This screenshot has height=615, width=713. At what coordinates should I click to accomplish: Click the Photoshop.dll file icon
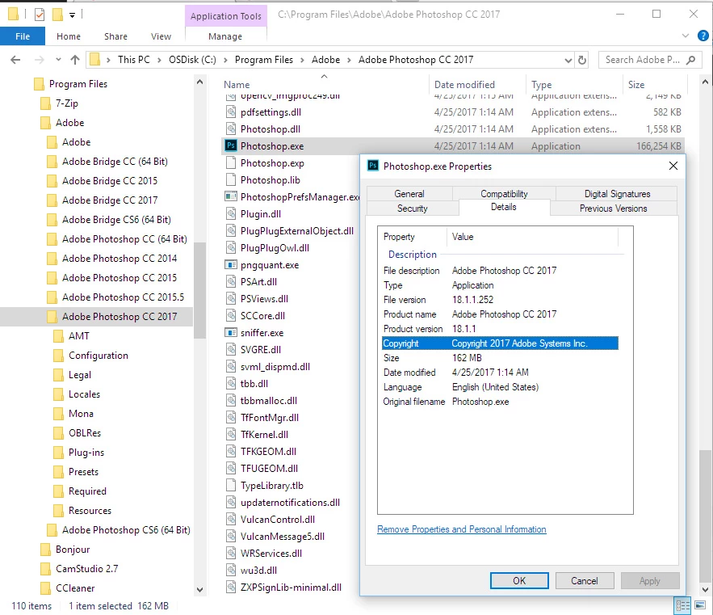pyautogui.click(x=231, y=128)
